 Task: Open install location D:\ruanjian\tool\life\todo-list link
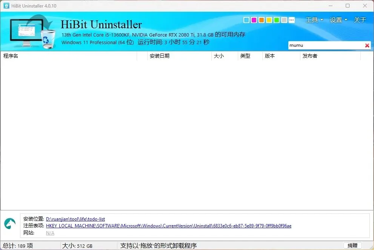click(75, 219)
